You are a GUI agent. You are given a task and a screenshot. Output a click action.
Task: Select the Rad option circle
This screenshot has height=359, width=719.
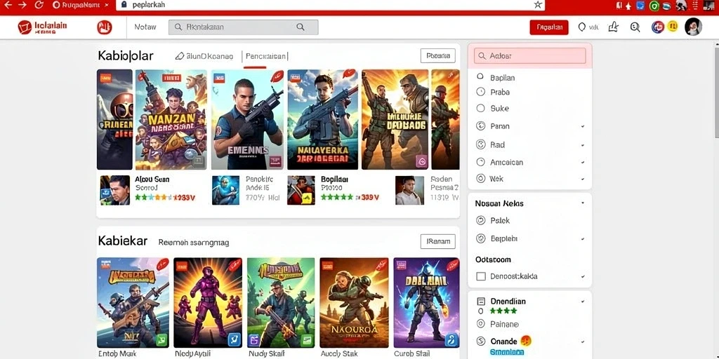480,144
